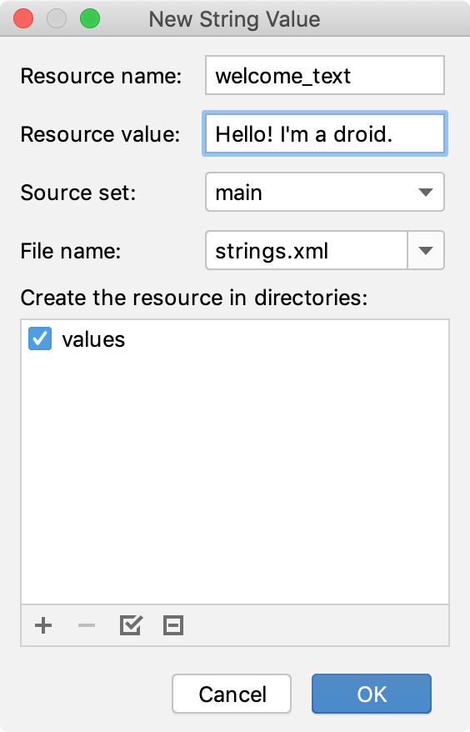Expand the File name dropdown arrow
470x732 pixels.
coord(426,251)
